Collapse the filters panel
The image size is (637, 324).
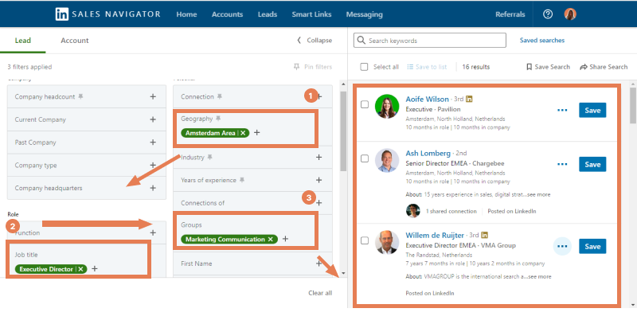tap(315, 40)
